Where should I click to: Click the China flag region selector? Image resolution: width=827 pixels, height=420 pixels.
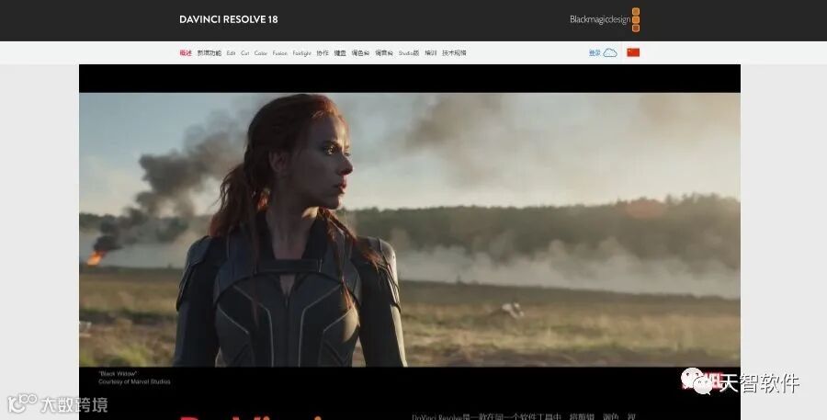coord(633,52)
